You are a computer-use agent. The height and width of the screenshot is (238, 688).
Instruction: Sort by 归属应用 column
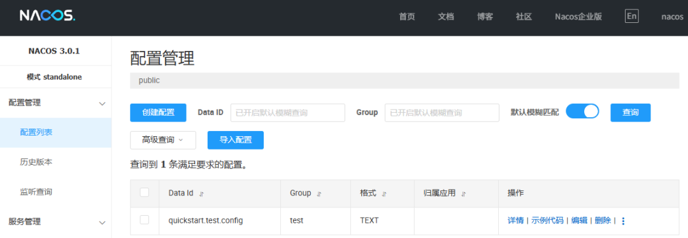coord(463,193)
